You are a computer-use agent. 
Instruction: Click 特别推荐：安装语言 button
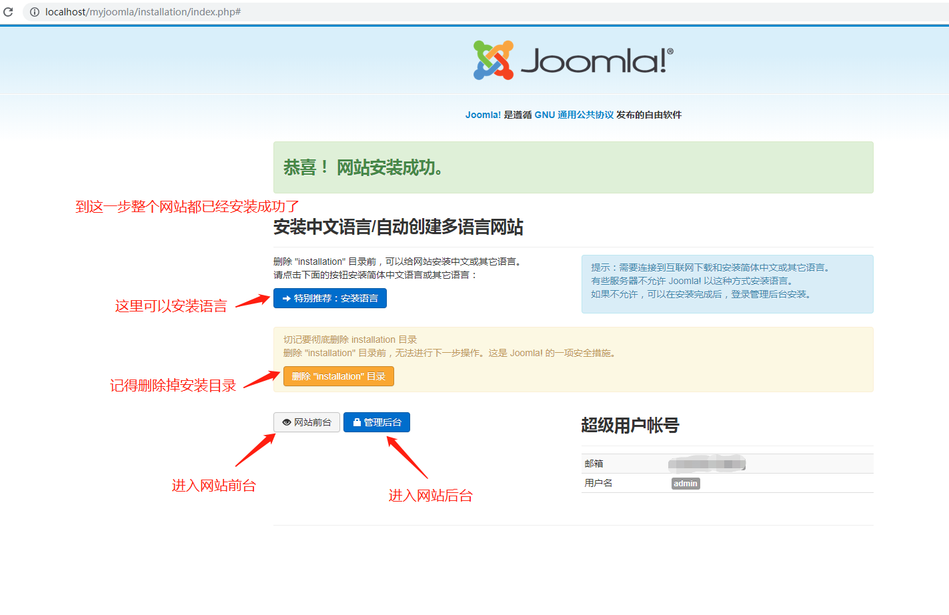[x=330, y=298]
